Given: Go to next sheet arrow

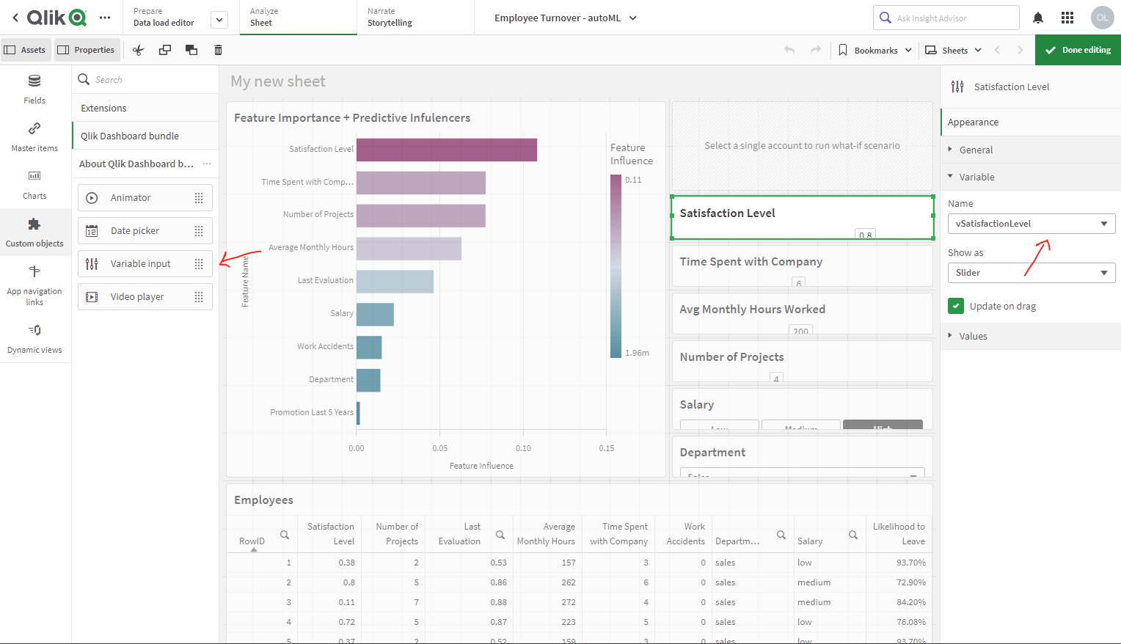Looking at the screenshot, I should pos(1020,50).
